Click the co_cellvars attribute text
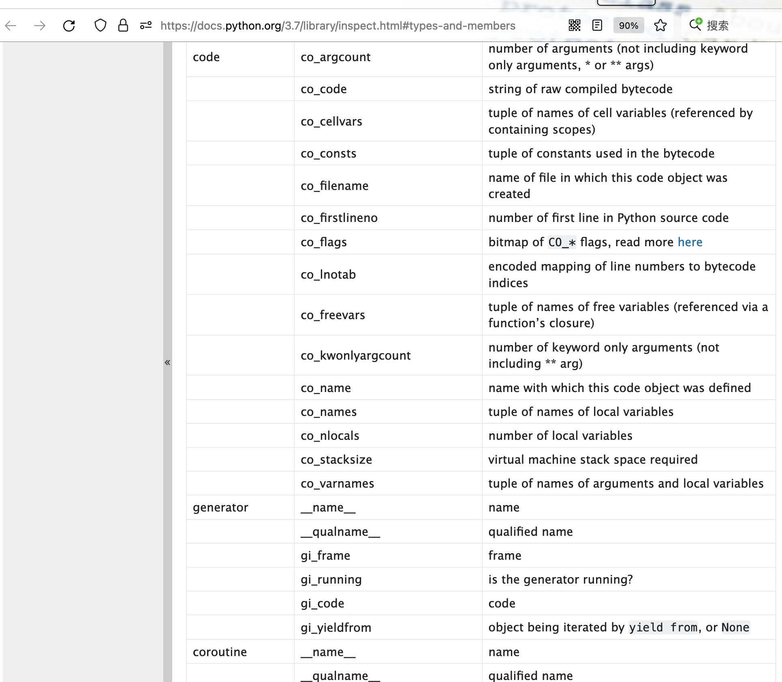Viewport: 782px width, 682px height. pyautogui.click(x=331, y=121)
